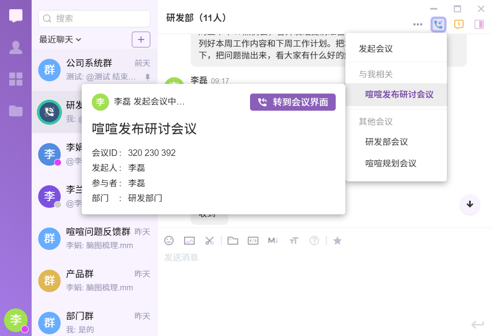Click the plus button to create chat
This screenshot has height=336, width=493.
coord(141,40)
